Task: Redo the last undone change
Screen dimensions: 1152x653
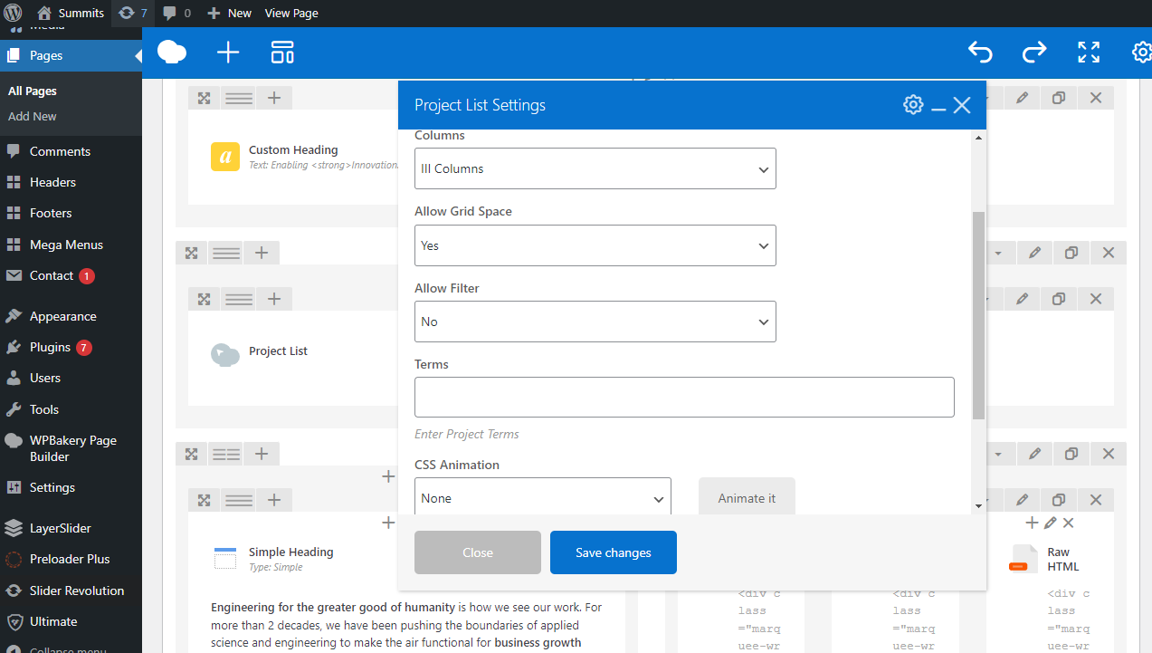Action: 1034,53
